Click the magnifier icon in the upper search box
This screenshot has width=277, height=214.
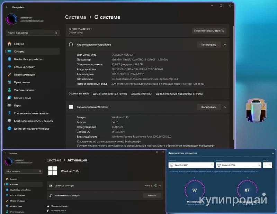[56, 33]
